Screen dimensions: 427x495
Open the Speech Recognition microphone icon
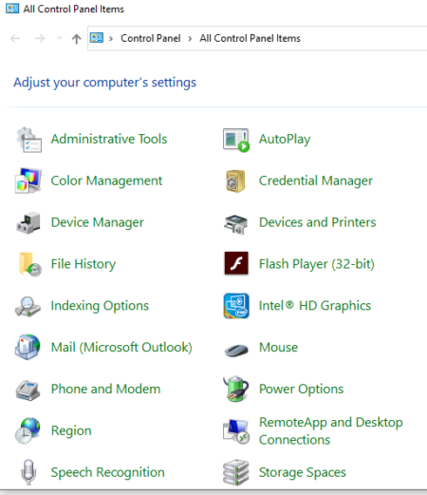pos(28,472)
